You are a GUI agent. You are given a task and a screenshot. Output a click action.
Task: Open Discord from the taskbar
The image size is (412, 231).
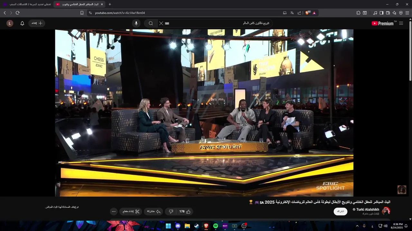(x=178, y=226)
